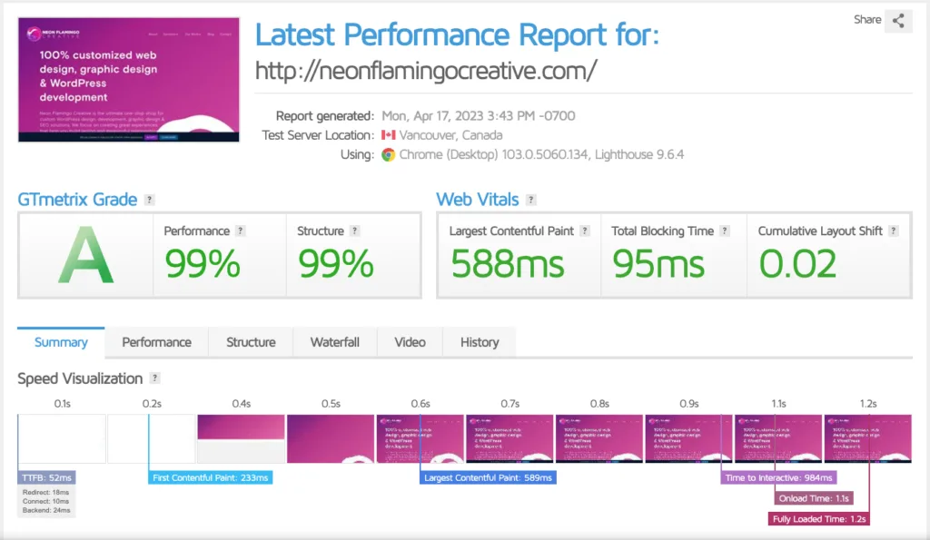Click the First Contentful Paint marker
930x540 pixels.
tap(211, 477)
